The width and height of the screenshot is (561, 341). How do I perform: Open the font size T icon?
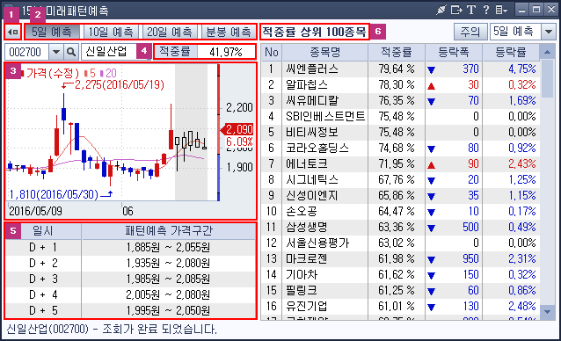point(471,10)
